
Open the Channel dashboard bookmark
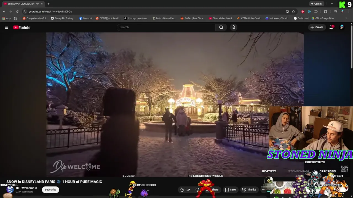(221, 18)
